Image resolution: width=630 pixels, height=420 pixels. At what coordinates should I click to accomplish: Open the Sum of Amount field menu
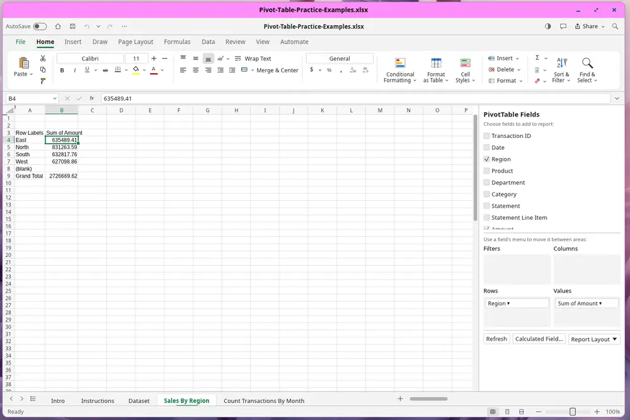(x=587, y=304)
